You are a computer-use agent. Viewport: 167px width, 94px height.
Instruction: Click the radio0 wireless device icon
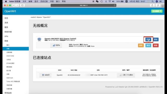(x=39, y=39)
